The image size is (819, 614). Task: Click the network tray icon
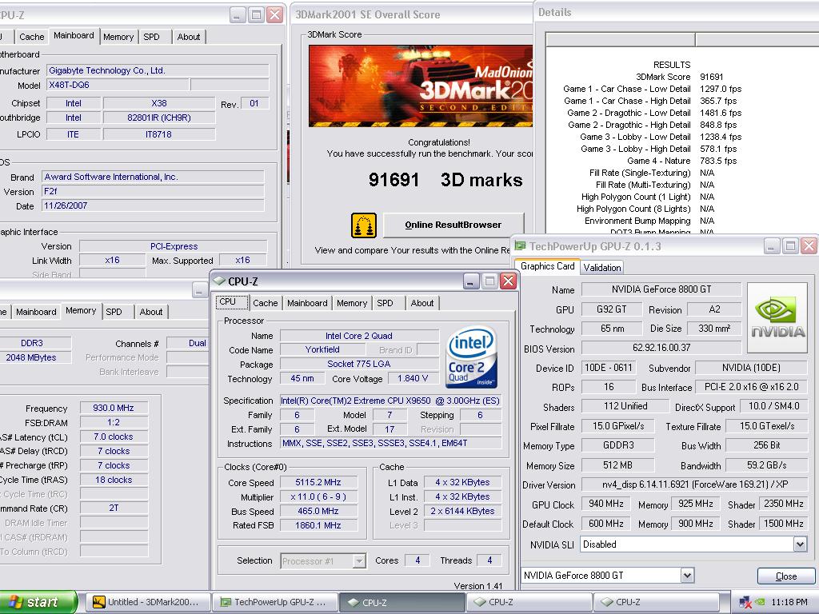pos(745,603)
